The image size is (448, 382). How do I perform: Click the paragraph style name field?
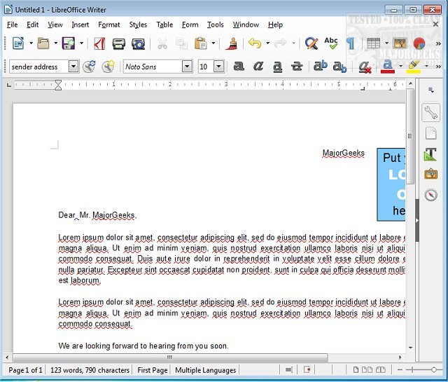tap(39, 67)
